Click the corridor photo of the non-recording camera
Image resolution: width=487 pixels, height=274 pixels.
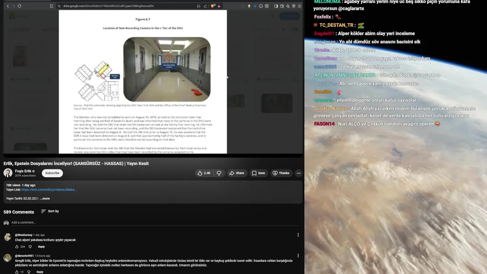[x=167, y=69]
